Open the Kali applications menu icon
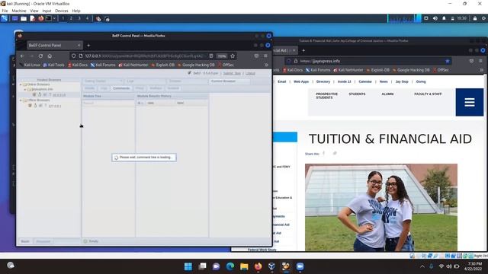This screenshot has height=274, width=488. [x=5, y=18]
